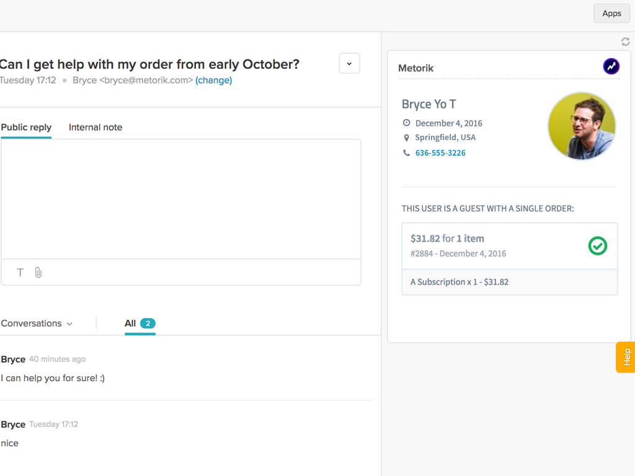Open the yellow Help side tab
Image resolution: width=635 pixels, height=476 pixels.
tap(626, 357)
